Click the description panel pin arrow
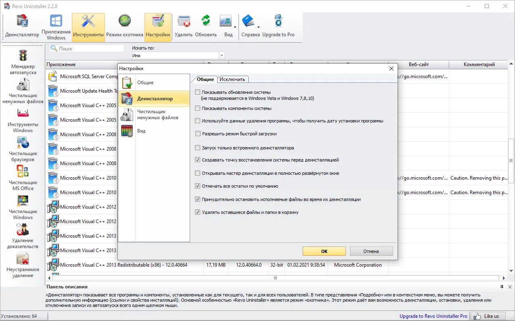Viewport: 515px width, 321px height. pyautogui.click(x=502, y=287)
